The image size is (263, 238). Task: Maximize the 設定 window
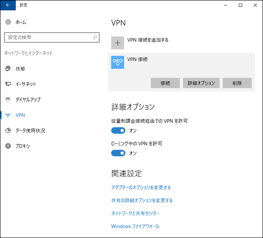coord(240,5)
